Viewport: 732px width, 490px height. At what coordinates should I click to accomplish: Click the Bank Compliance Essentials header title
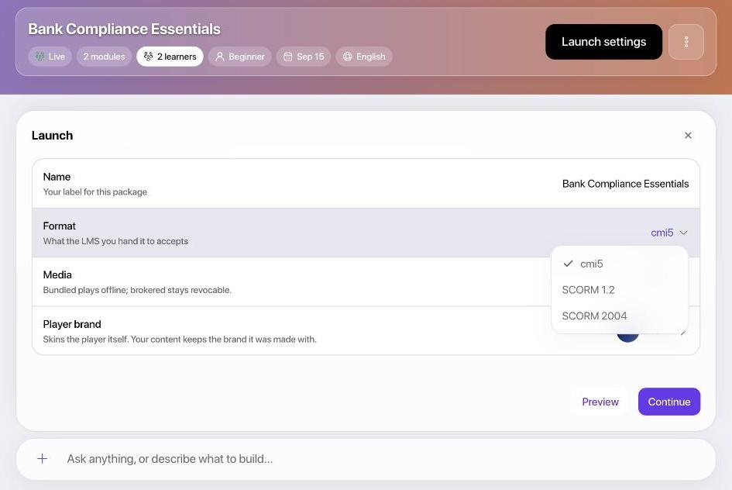(x=124, y=29)
